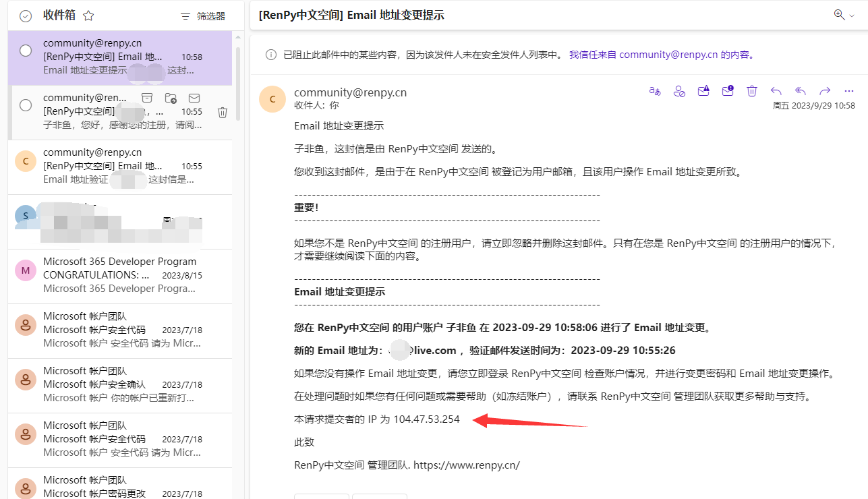This screenshot has height=499, width=868.
Task: Forward this email using the forward arrow
Action: (x=825, y=91)
